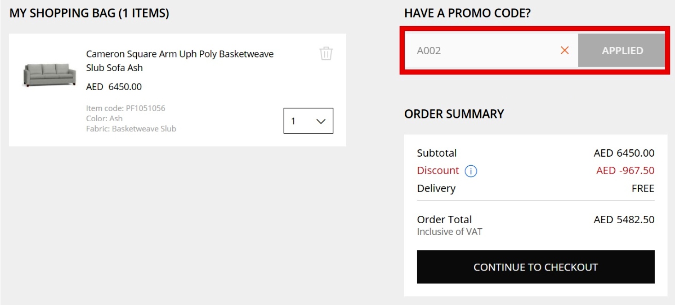Delete the sofa using the trash icon
The height and width of the screenshot is (305, 675).
326,54
